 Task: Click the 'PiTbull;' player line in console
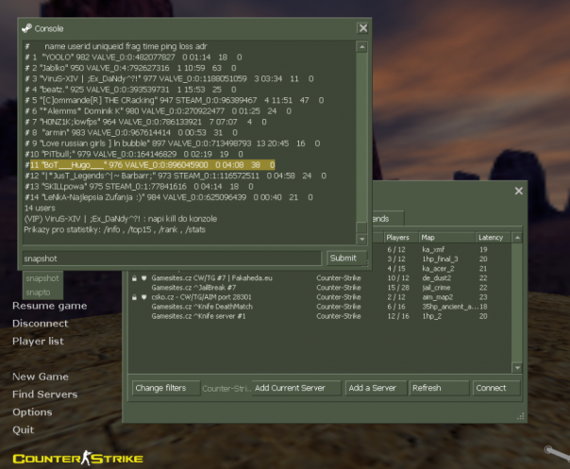[134, 154]
